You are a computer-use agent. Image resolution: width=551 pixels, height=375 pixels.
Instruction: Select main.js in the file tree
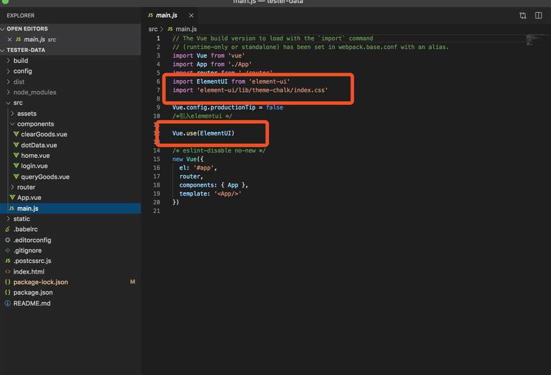pyautogui.click(x=70, y=208)
